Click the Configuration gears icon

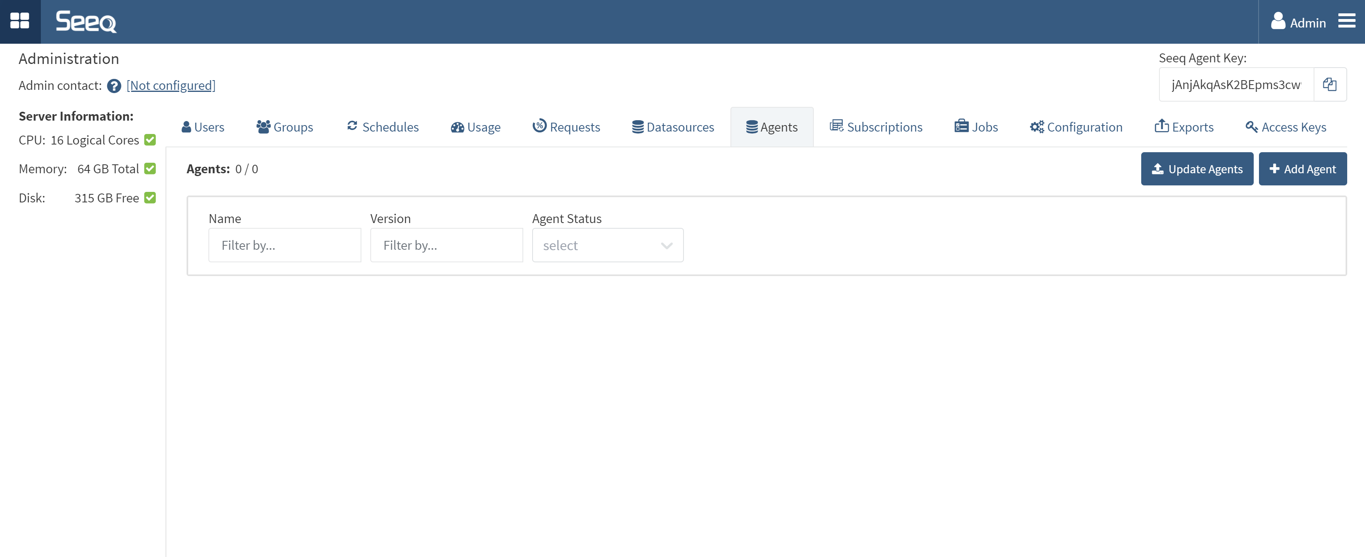[1036, 127]
